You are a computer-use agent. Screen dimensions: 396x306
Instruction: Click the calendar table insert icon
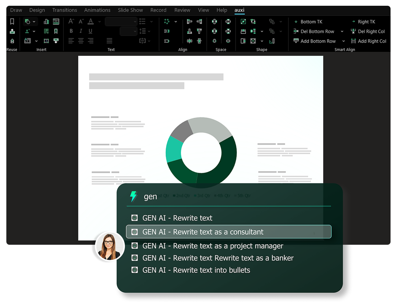click(x=56, y=22)
